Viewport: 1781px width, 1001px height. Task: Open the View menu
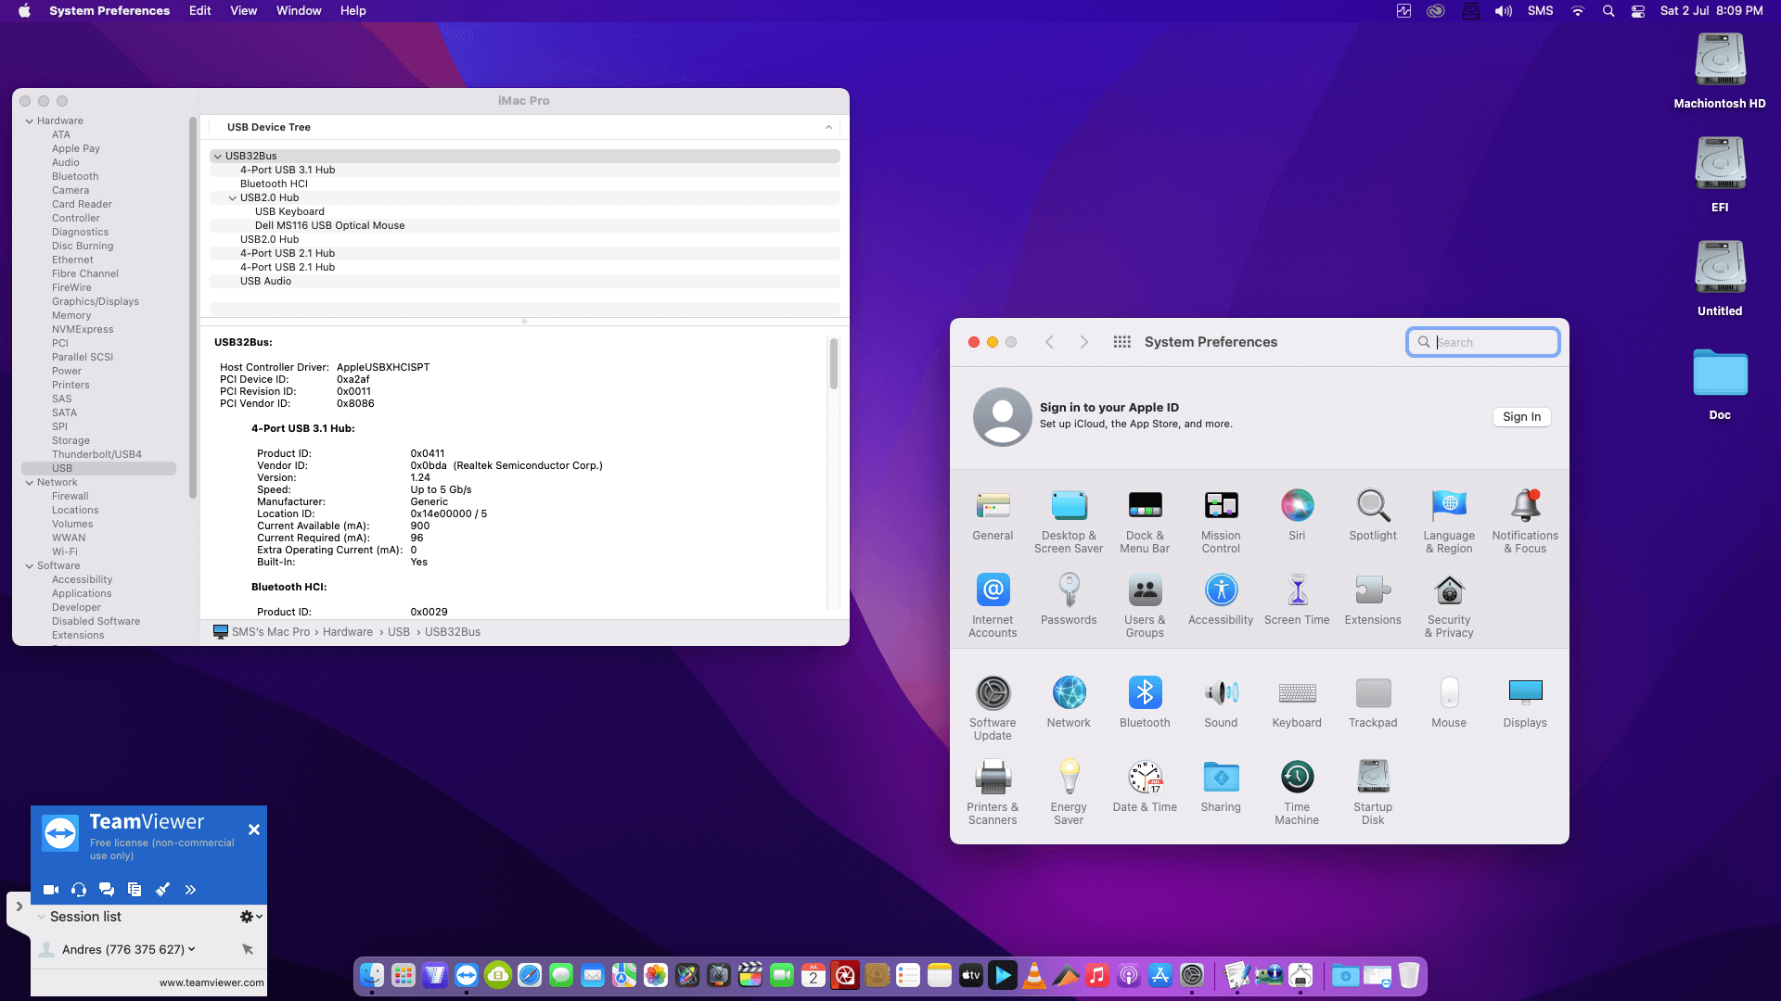(x=243, y=11)
